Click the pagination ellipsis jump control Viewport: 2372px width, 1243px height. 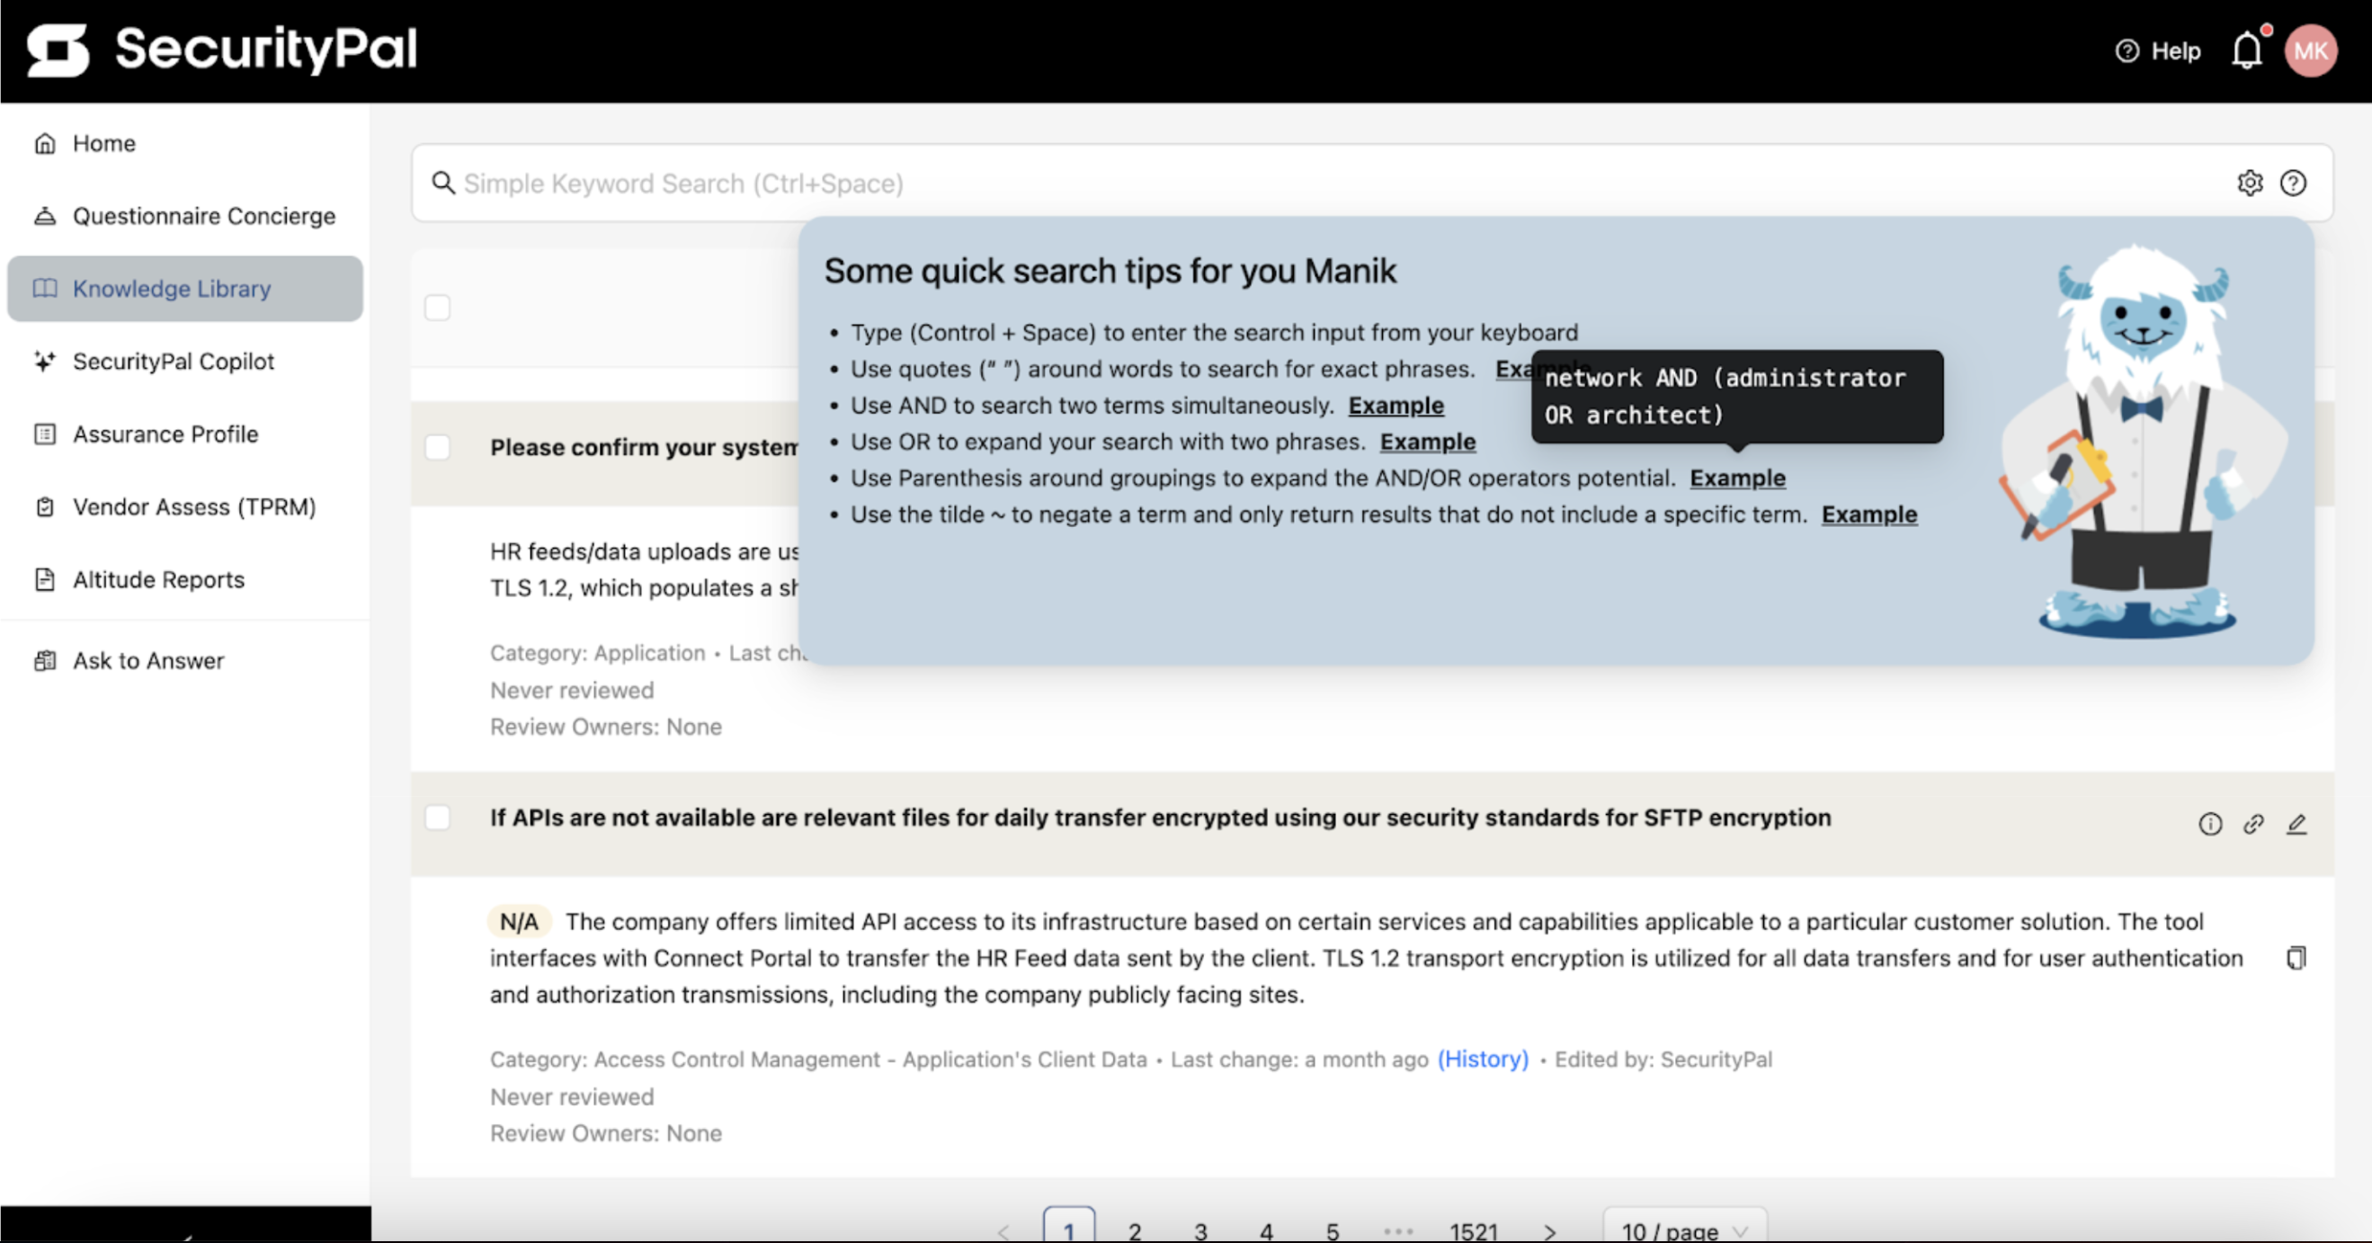point(1398,1230)
